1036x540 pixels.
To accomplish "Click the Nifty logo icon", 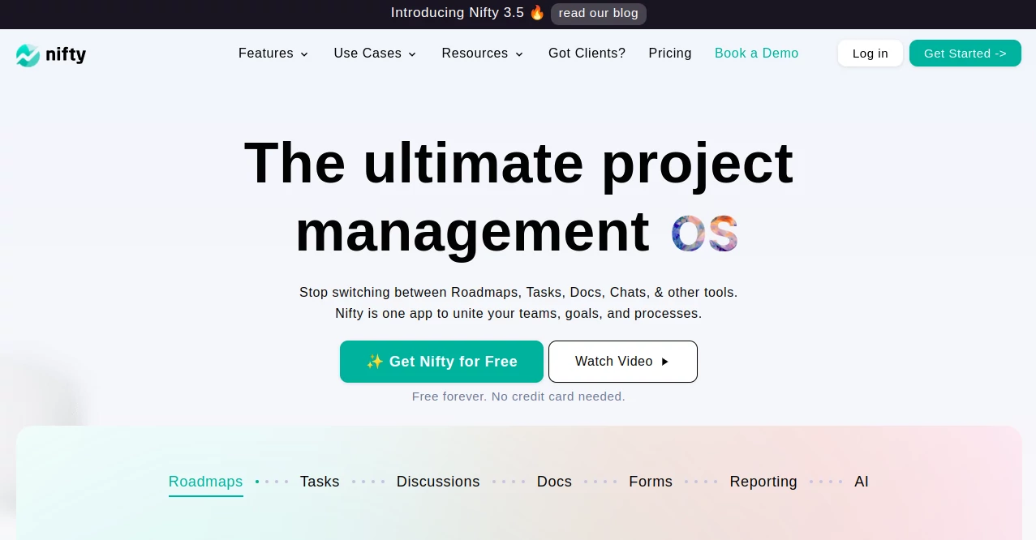I will (28, 55).
